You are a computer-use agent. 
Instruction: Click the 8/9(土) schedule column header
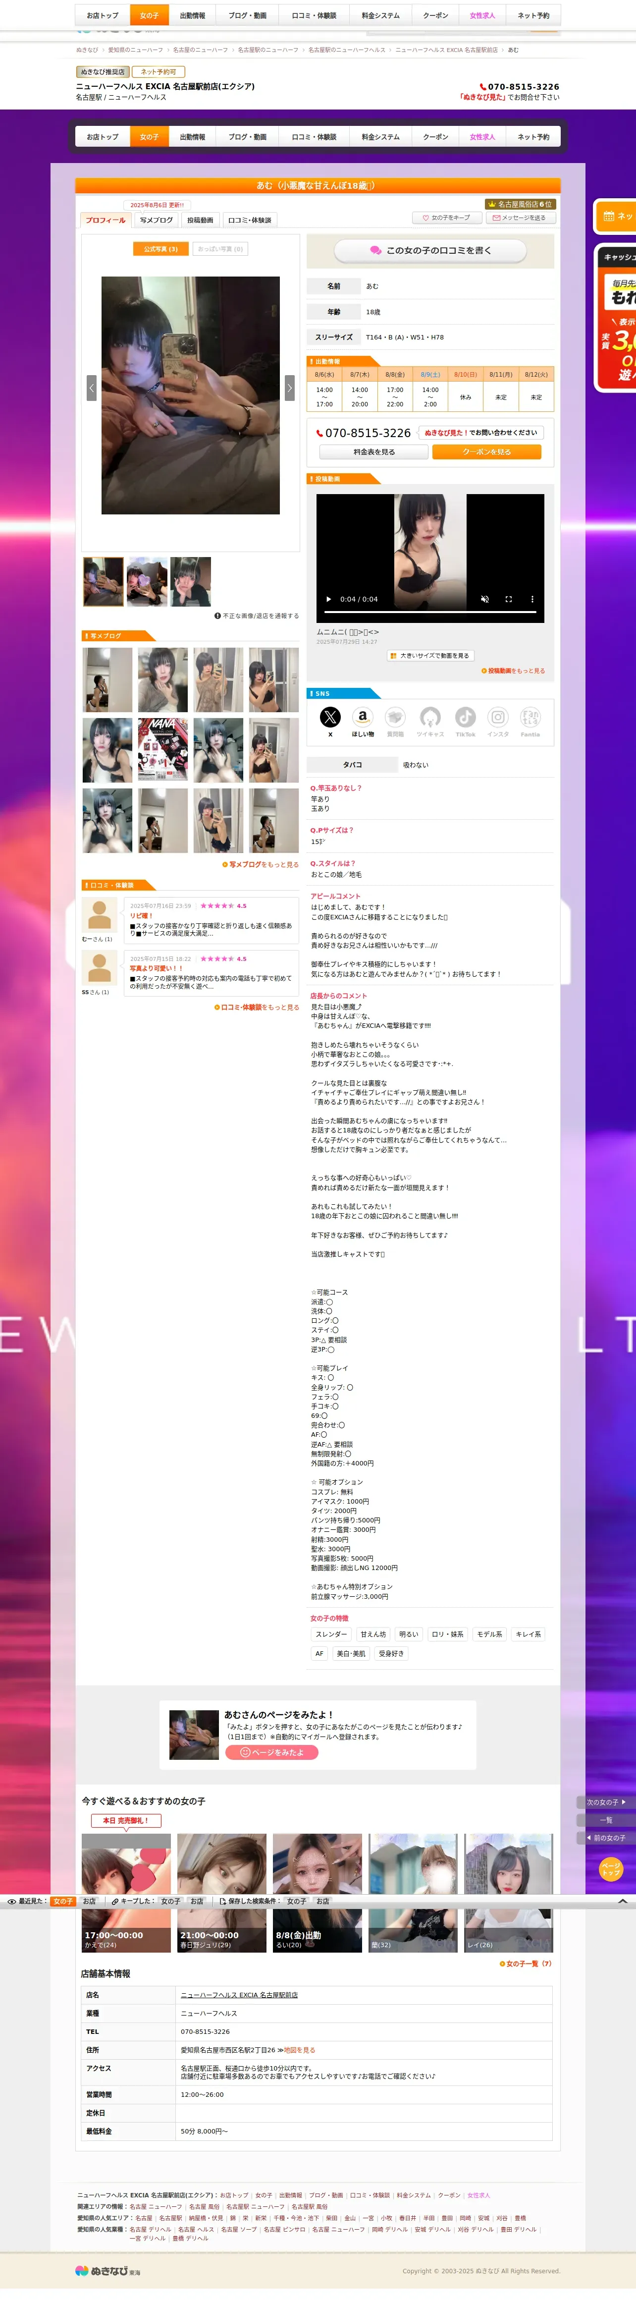tap(430, 375)
